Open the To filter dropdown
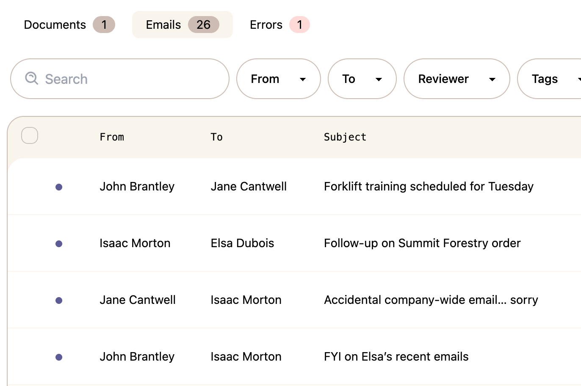This screenshot has height=386, width=581. click(x=362, y=79)
